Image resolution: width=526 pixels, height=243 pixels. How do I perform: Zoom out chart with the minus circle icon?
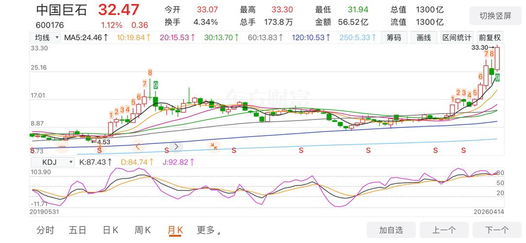[62, 146]
